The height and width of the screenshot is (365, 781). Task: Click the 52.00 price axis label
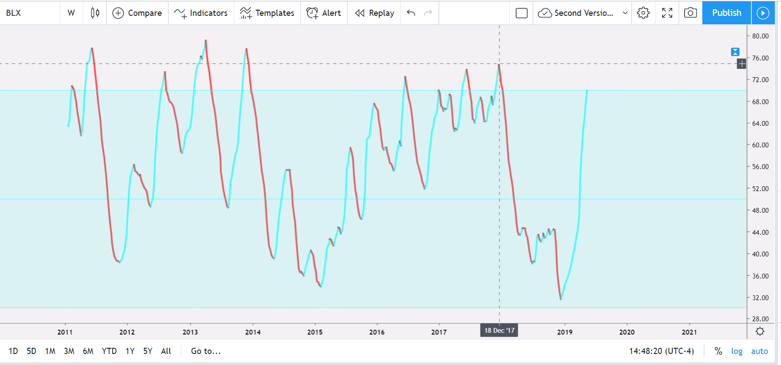point(760,189)
